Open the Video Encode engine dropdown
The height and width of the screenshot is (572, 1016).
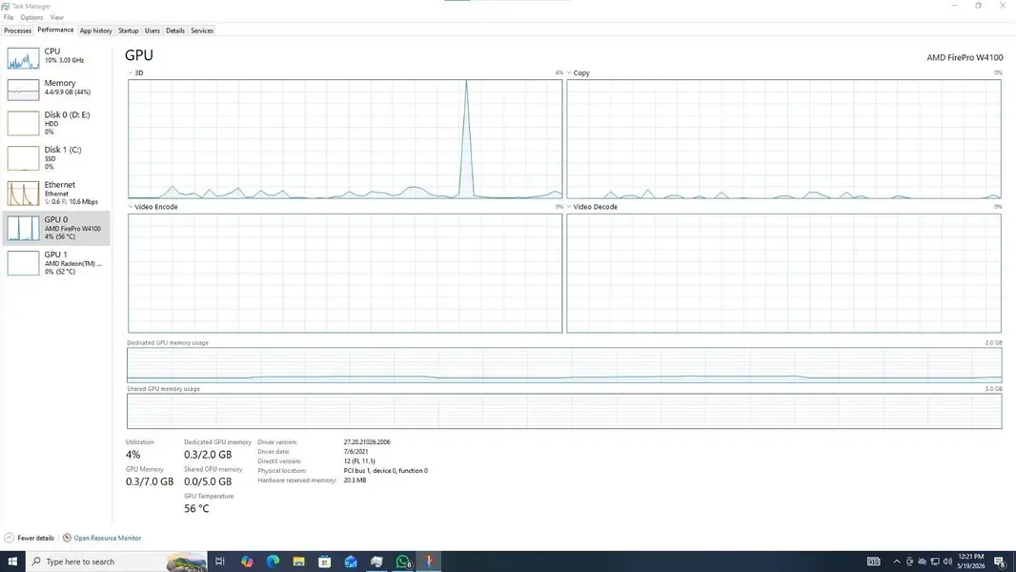(131, 207)
